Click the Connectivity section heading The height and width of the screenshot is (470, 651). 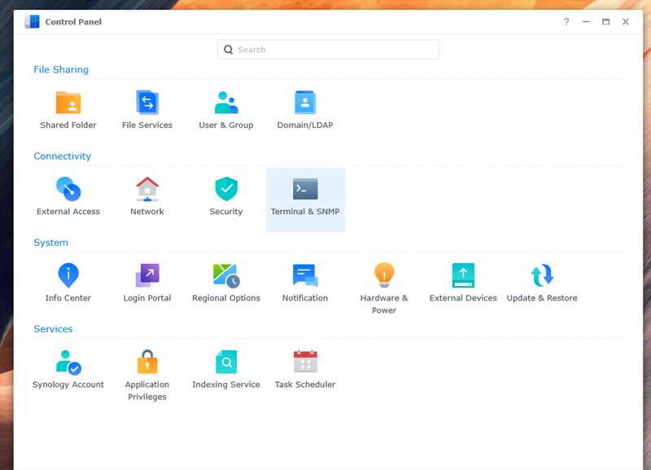pos(63,156)
